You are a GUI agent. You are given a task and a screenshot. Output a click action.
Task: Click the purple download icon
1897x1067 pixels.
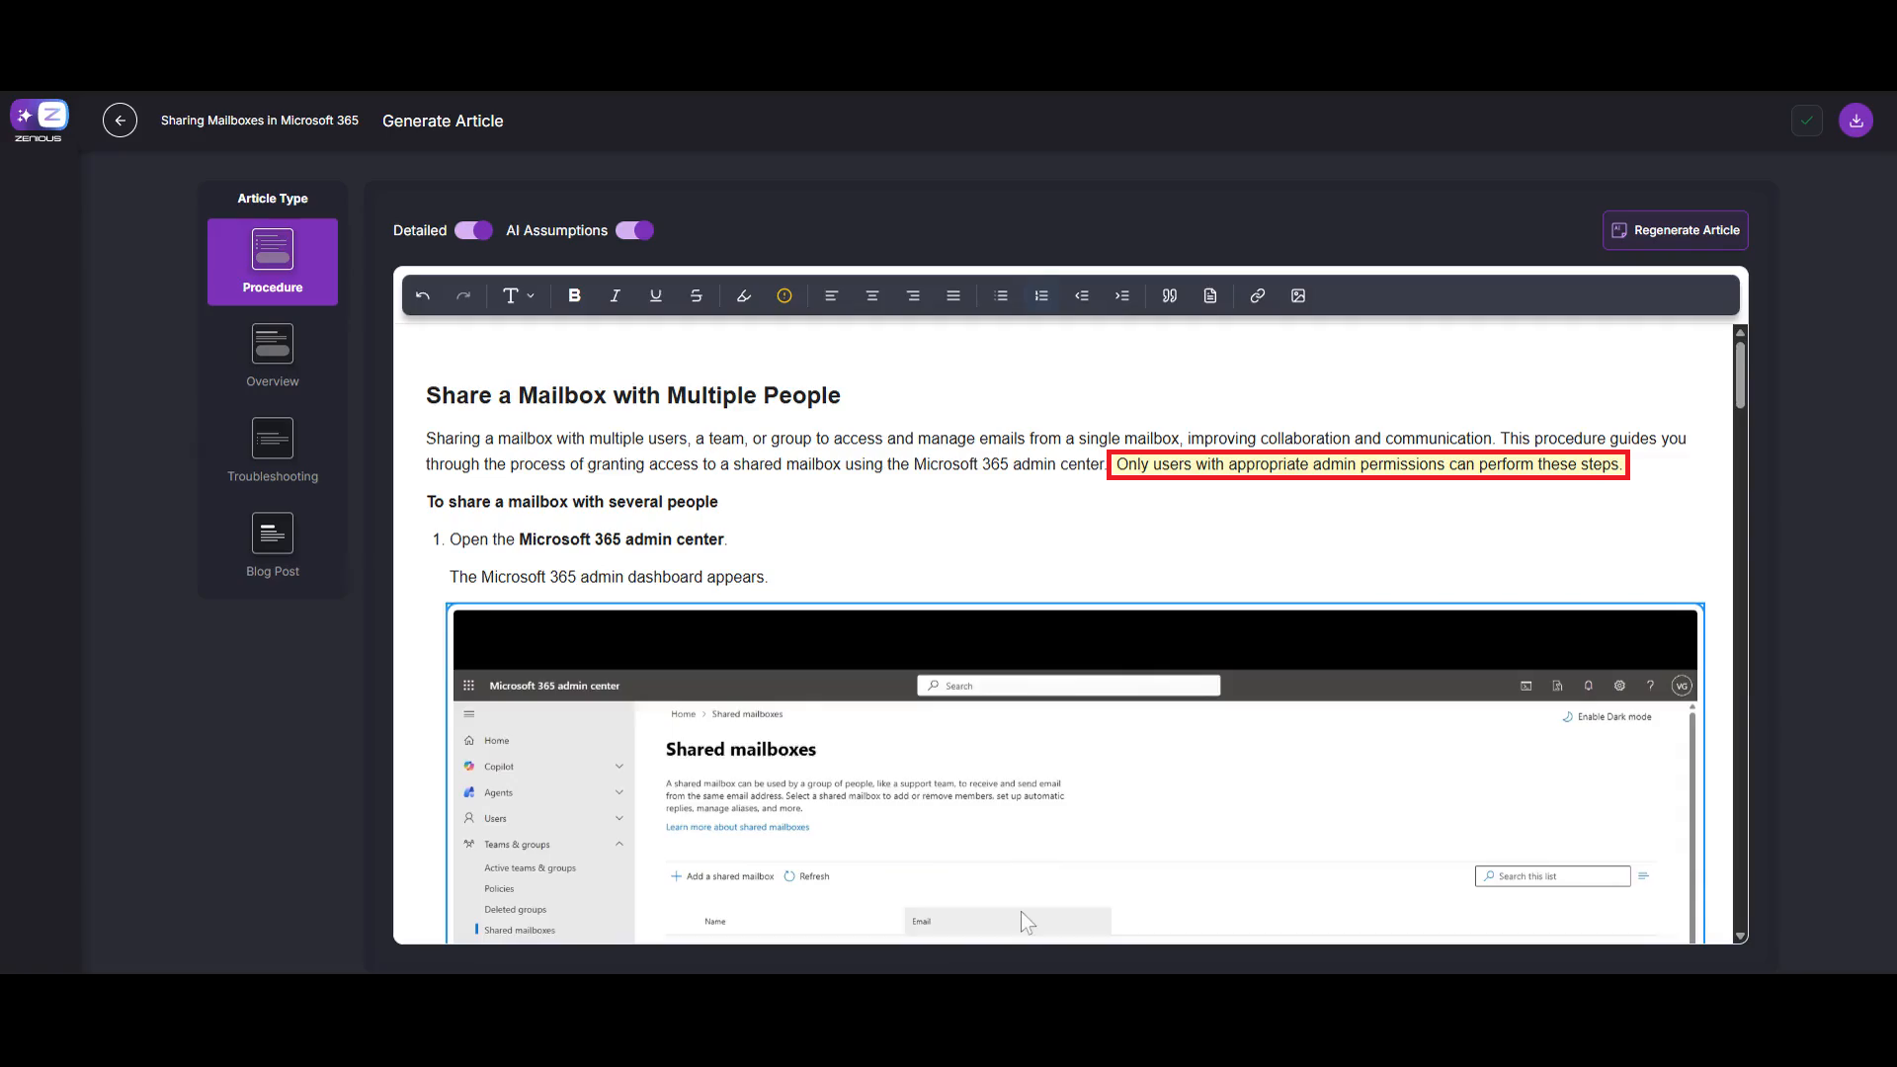point(1856,121)
